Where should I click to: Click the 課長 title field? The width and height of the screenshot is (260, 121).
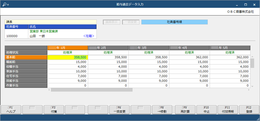coord(51,22)
